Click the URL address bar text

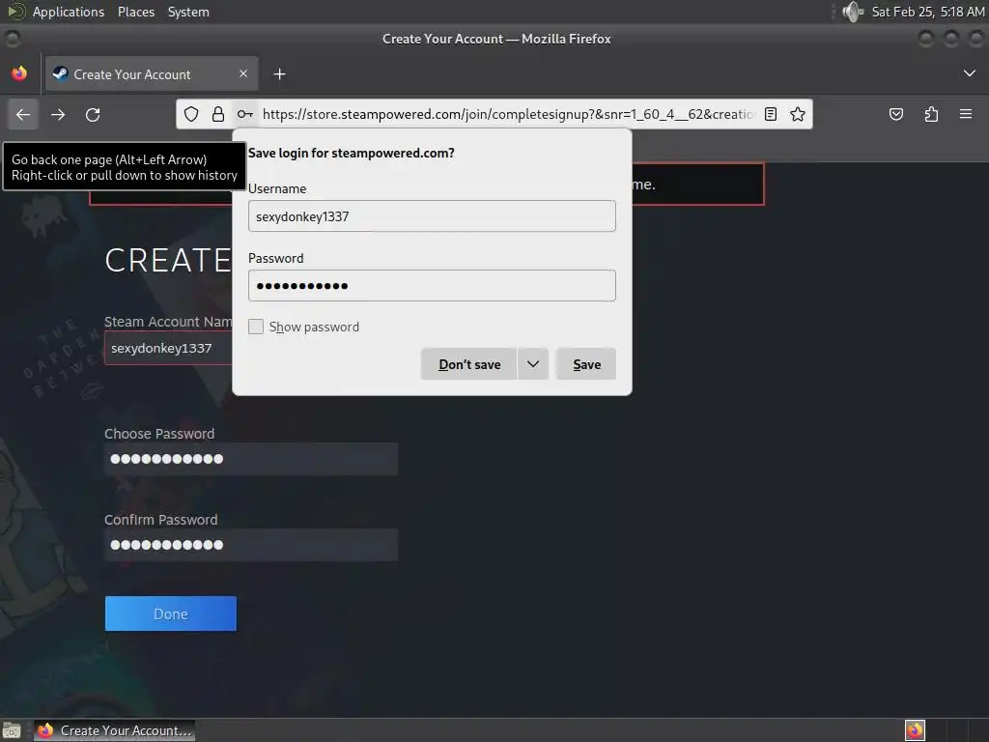508,114
